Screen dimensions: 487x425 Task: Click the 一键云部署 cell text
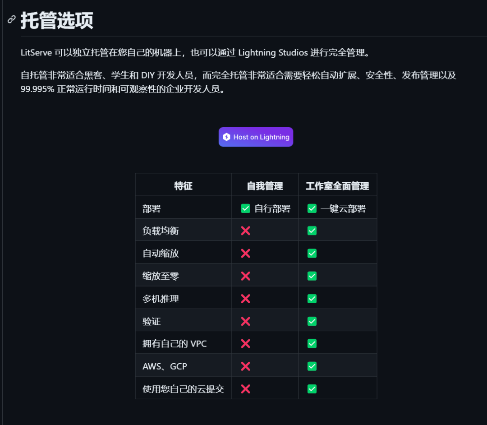(x=343, y=208)
